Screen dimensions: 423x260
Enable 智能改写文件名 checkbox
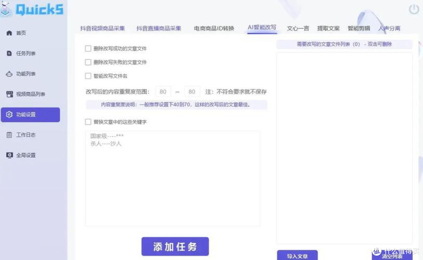88,76
